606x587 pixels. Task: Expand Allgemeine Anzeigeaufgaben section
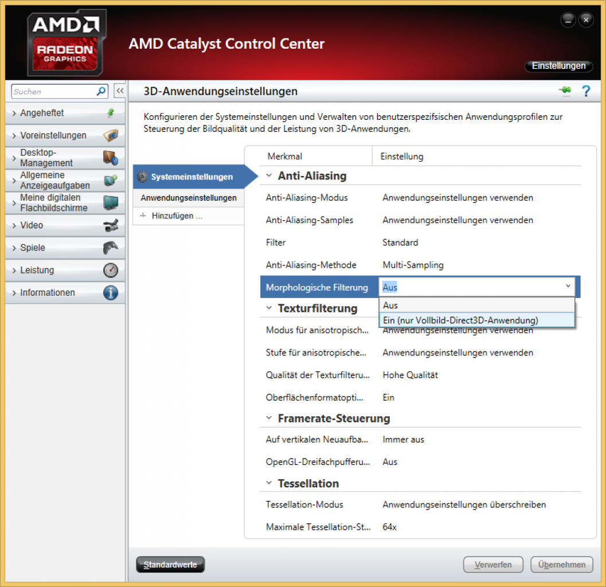pos(14,181)
